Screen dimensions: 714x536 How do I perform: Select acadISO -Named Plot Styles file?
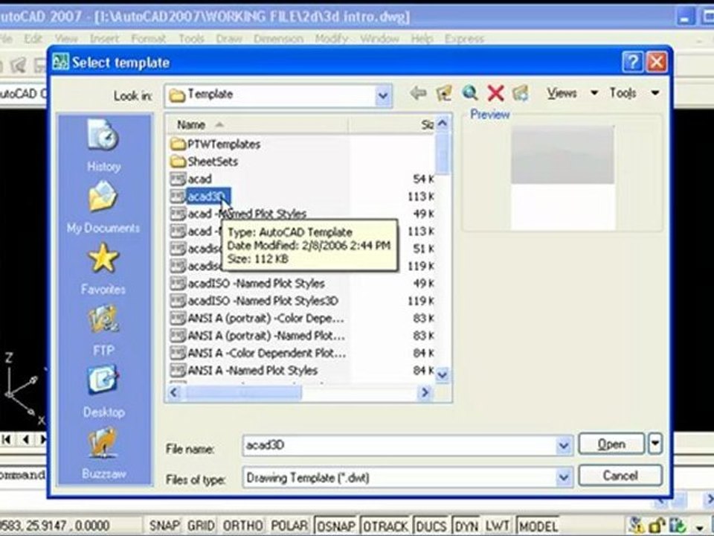[x=248, y=283]
